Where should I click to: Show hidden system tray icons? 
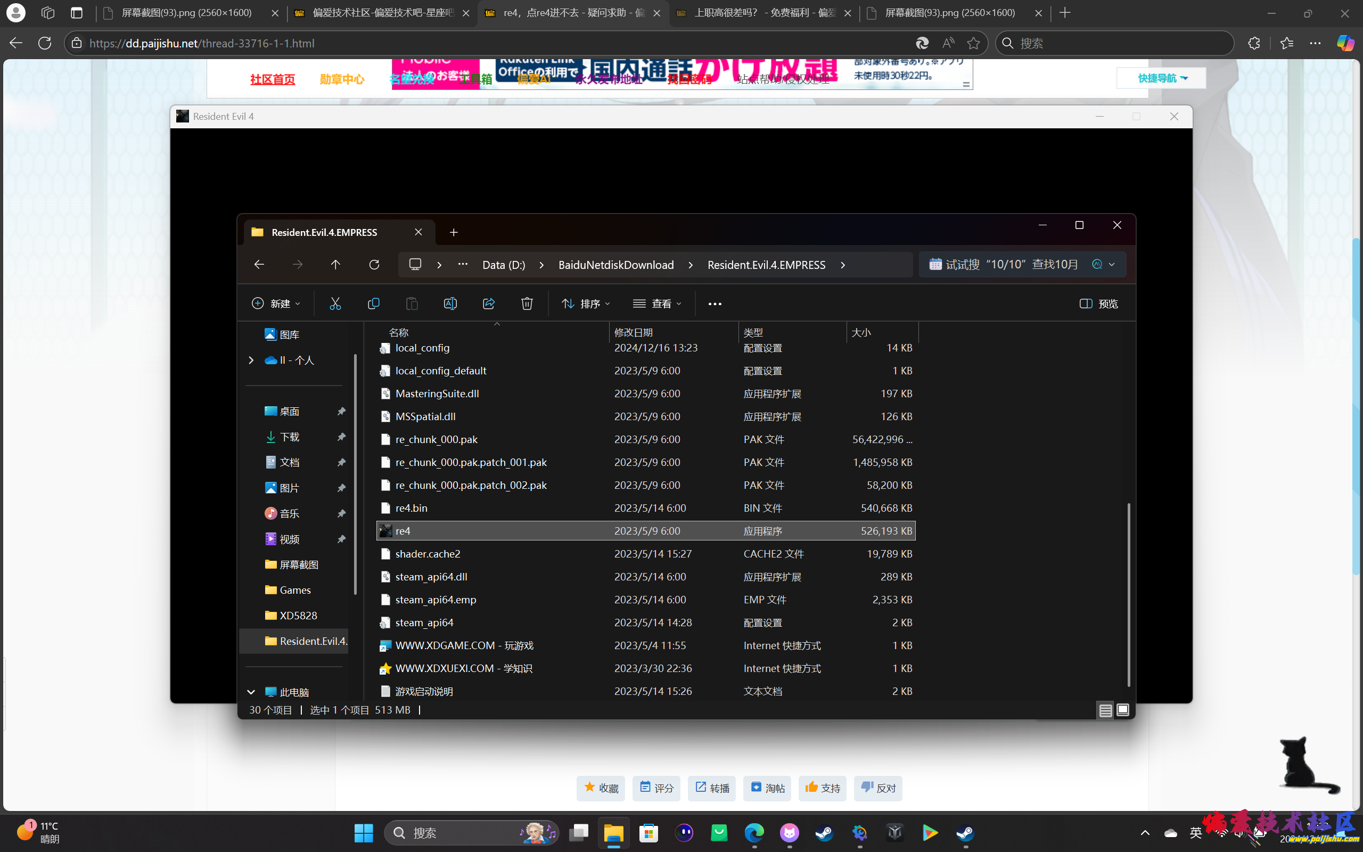[1145, 832]
